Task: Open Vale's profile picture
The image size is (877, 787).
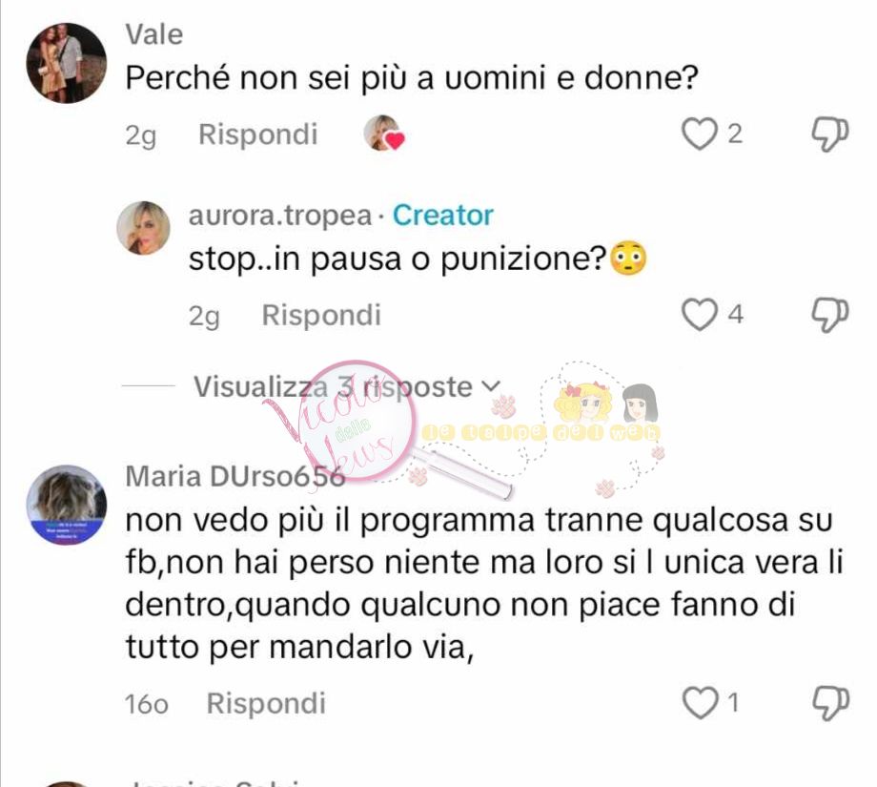Action: tap(67, 63)
